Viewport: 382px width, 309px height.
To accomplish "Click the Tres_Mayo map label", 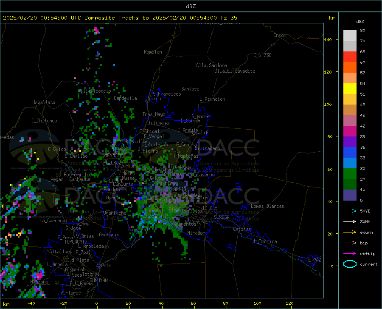I will pyautogui.click(x=154, y=114).
